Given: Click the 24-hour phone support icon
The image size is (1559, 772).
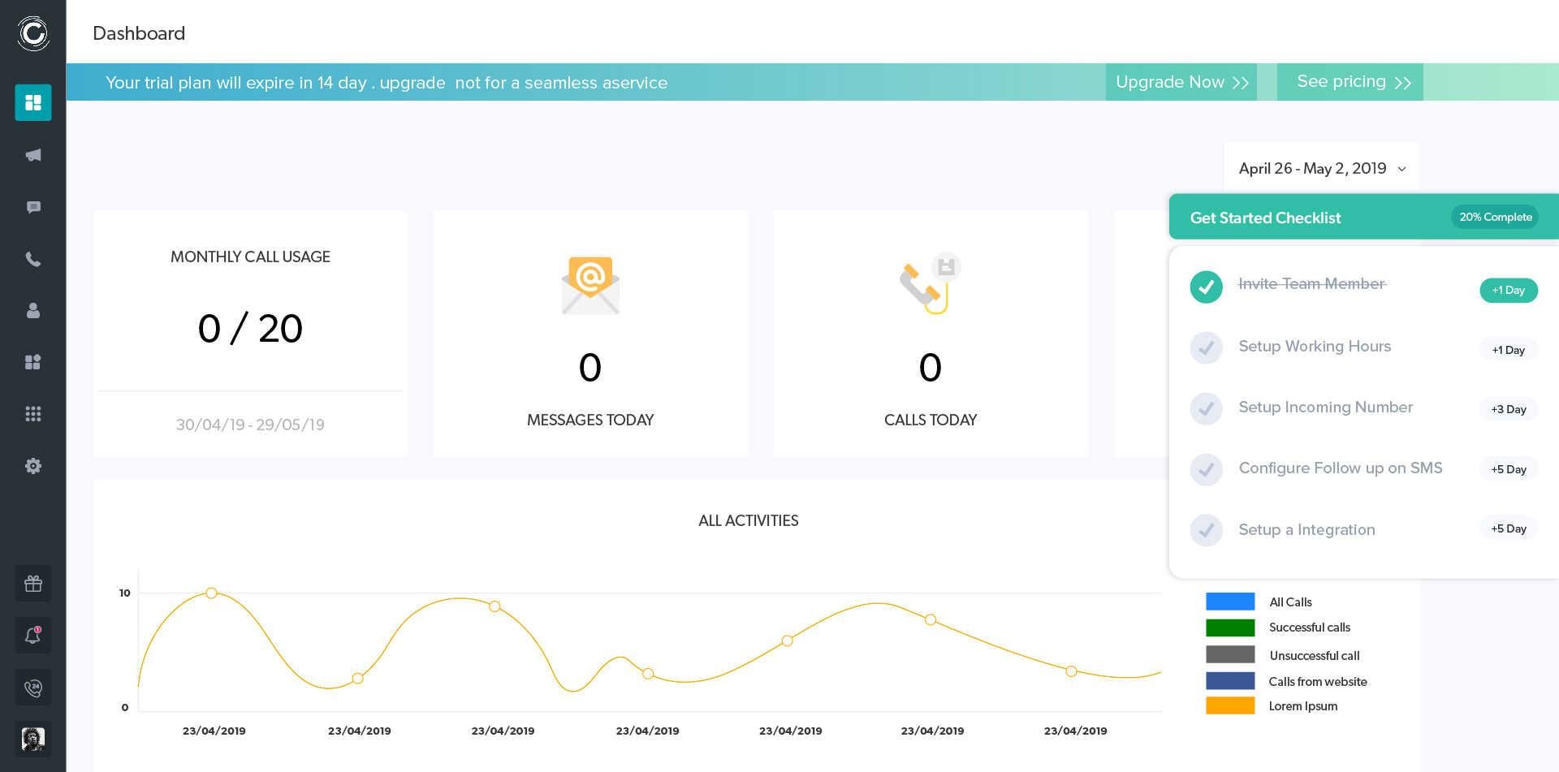Looking at the screenshot, I should tap(33, 688).
